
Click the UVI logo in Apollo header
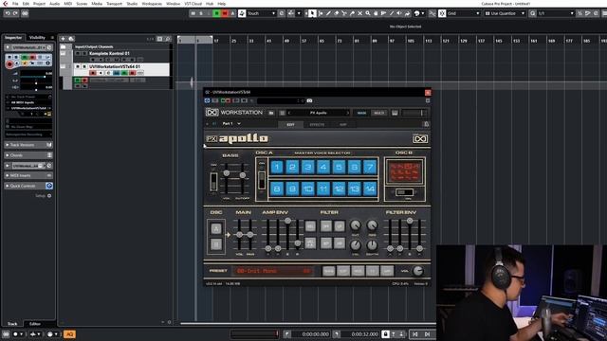point(420,138)
